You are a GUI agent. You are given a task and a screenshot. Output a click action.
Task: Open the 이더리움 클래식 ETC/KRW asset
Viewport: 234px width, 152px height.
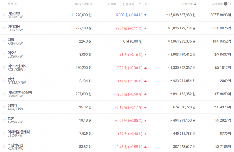tap(19, 134)
